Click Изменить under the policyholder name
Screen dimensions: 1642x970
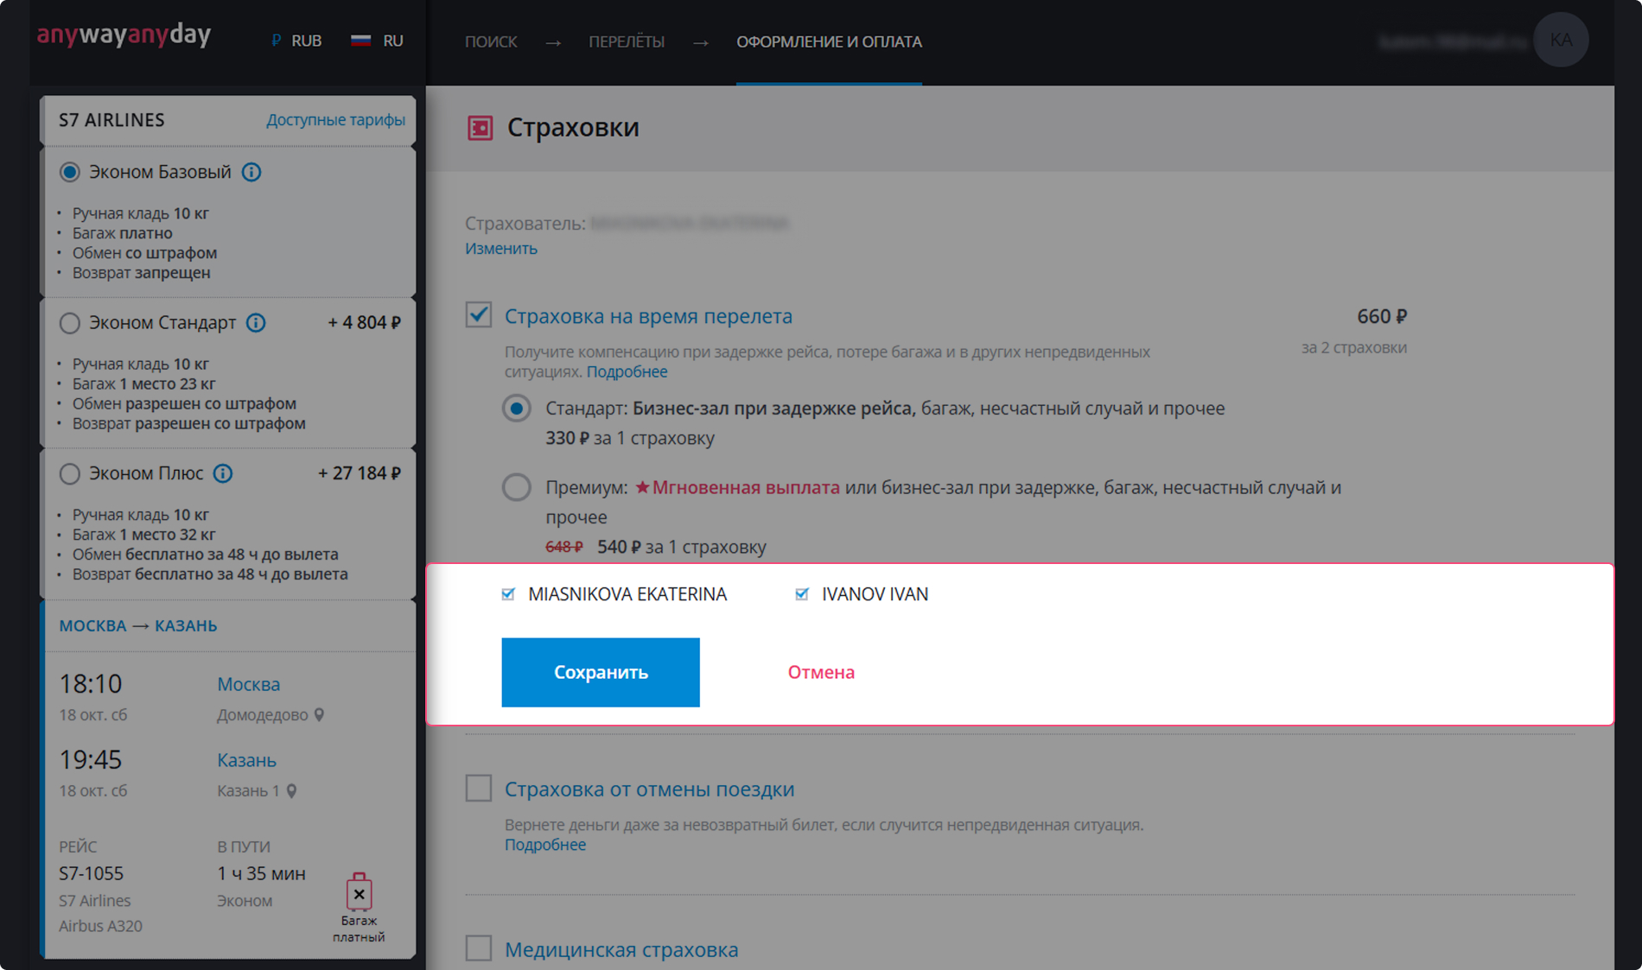(501, 249)
